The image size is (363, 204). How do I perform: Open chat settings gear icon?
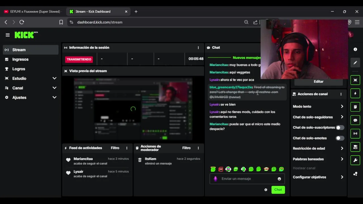pyautogui.click(x=266, y=190)
